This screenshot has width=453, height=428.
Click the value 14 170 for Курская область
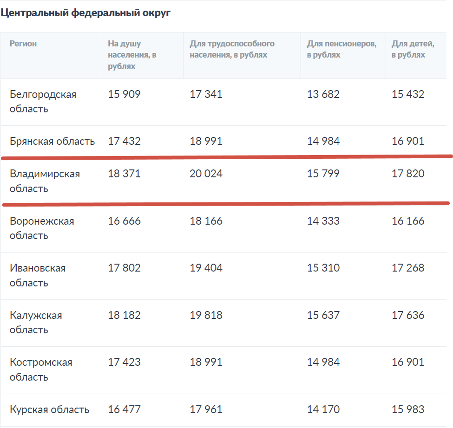pos(323,409)
